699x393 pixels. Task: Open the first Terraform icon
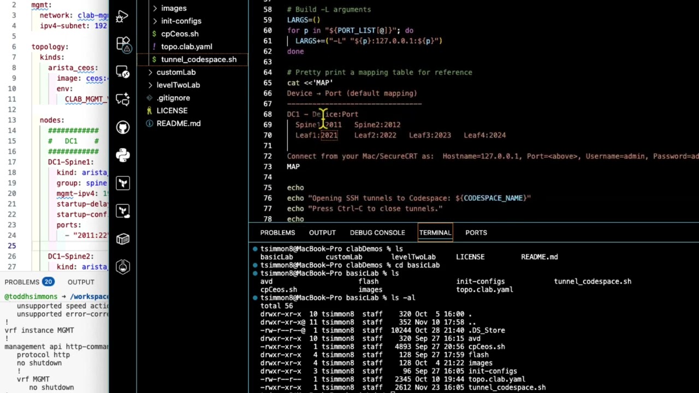click(x=122, y=183)
